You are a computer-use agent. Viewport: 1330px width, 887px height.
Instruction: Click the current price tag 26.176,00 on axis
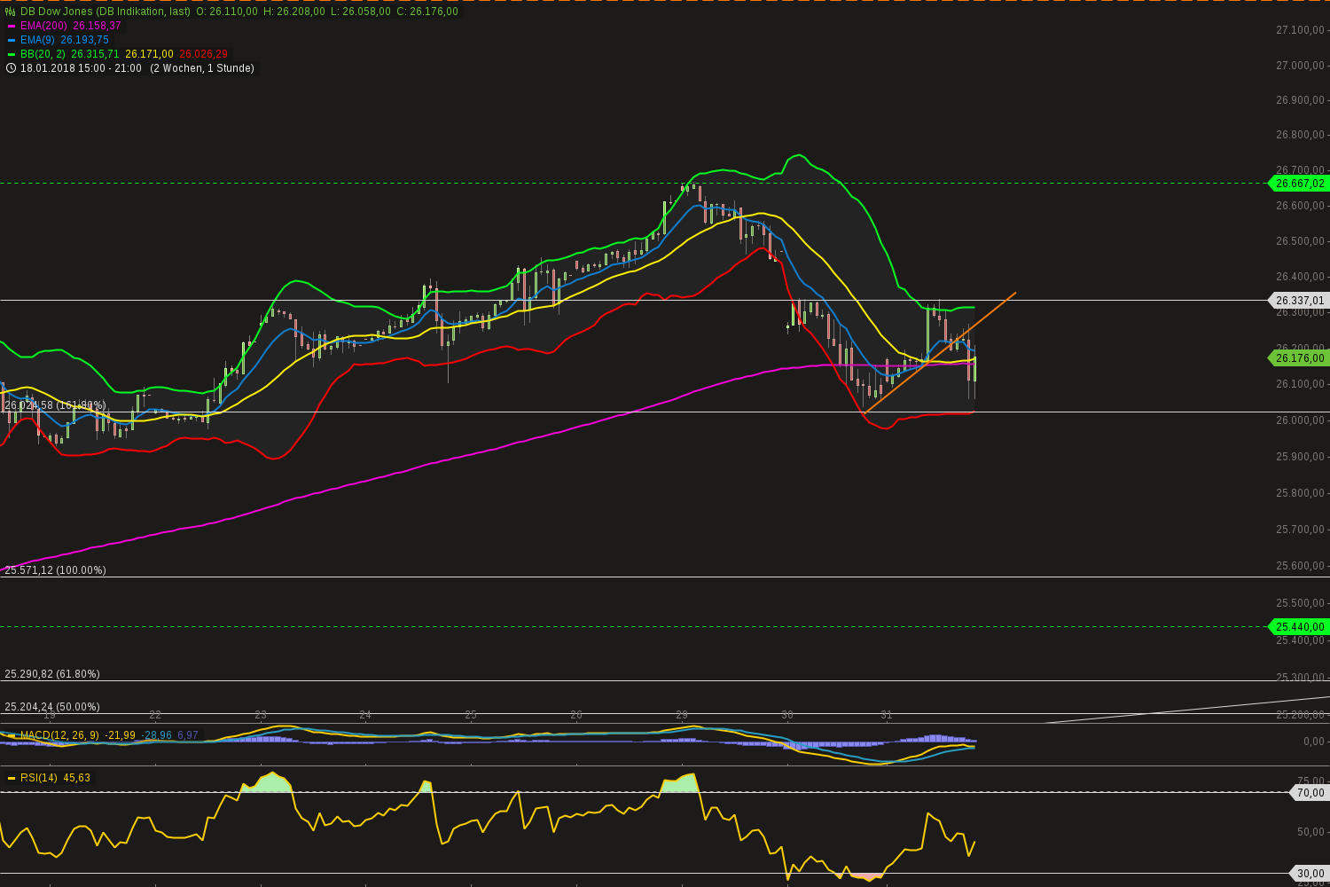click(1299, 358)
